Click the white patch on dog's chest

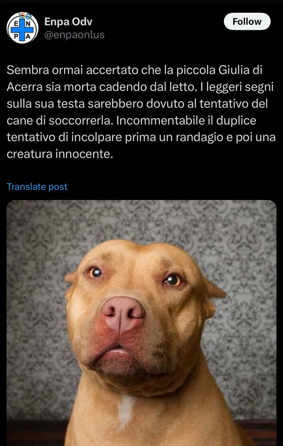tap(126, 411)
